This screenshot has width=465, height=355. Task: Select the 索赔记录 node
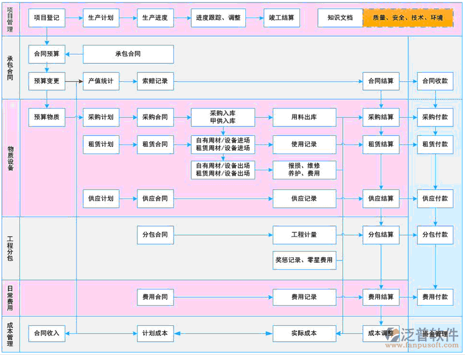155,81
